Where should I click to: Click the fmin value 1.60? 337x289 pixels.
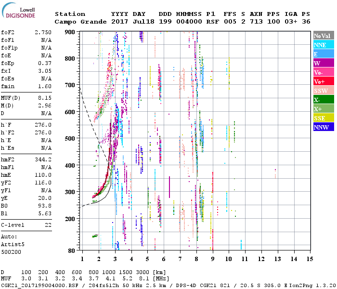(45, 87)
